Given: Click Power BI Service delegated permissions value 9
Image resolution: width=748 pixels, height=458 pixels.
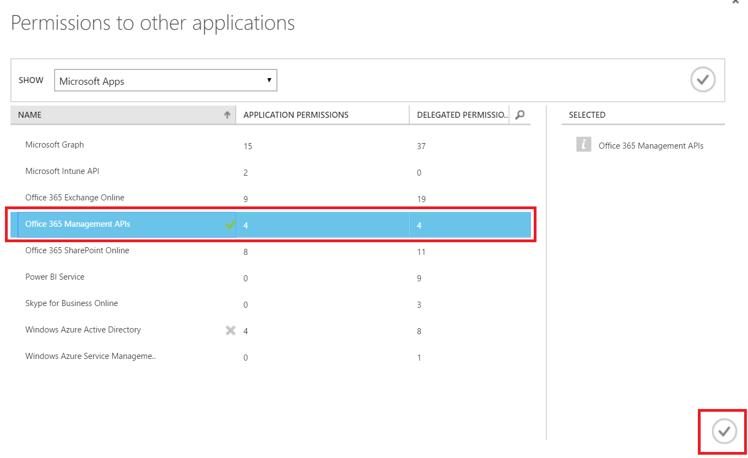Looking at the screenshot, I should [x=419, y=279].
